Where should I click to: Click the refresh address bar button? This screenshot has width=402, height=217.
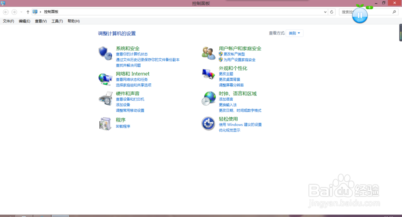pyautogui.click(x=332, y=12)
